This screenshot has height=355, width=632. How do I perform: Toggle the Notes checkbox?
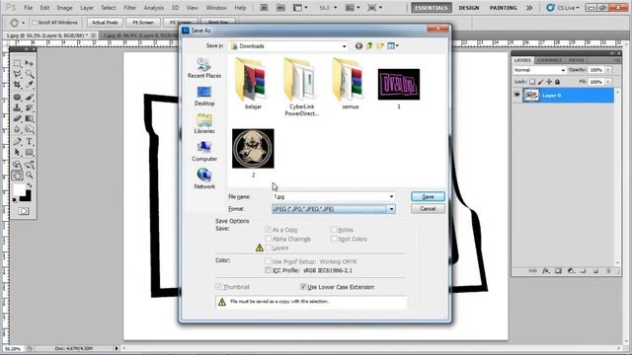tap(334, 230)
